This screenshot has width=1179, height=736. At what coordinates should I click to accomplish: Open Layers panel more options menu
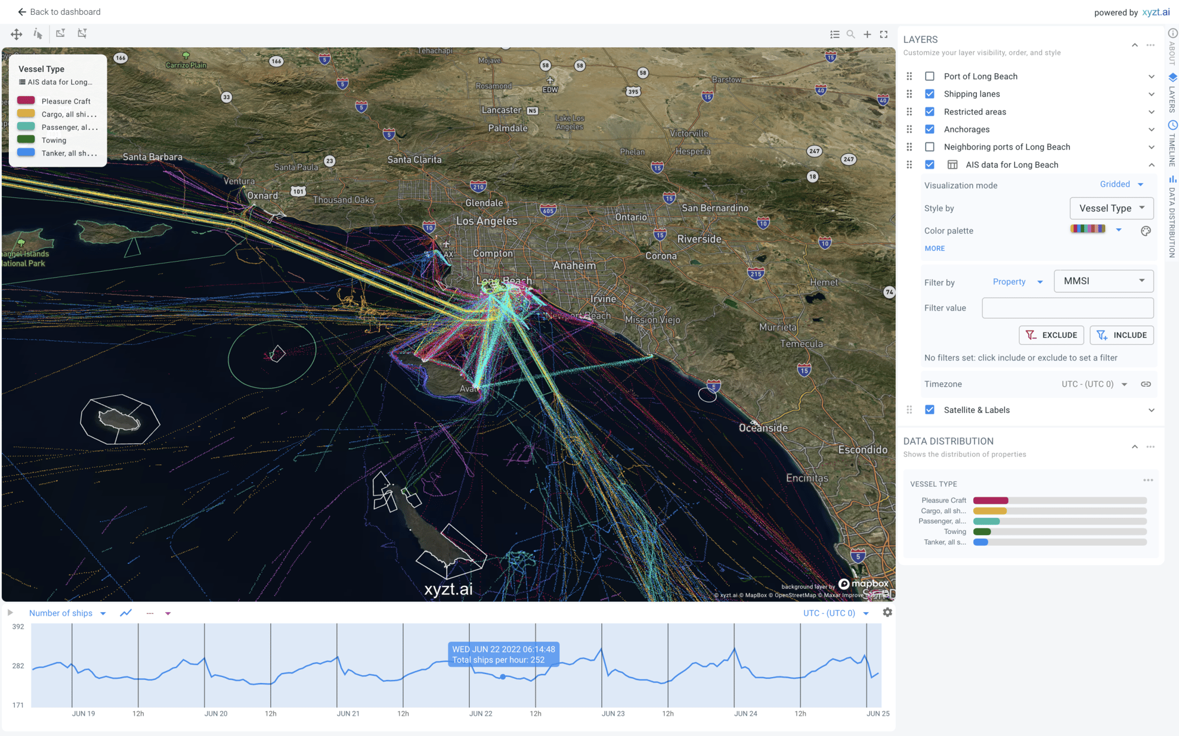coord(1150,45)
